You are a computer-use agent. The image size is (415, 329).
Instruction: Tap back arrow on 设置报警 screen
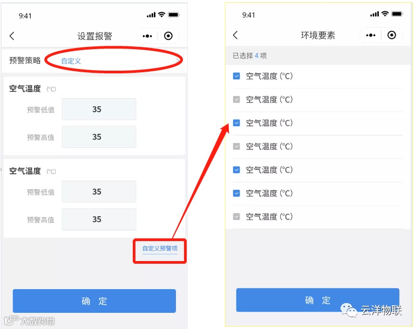tap(12, 36)
